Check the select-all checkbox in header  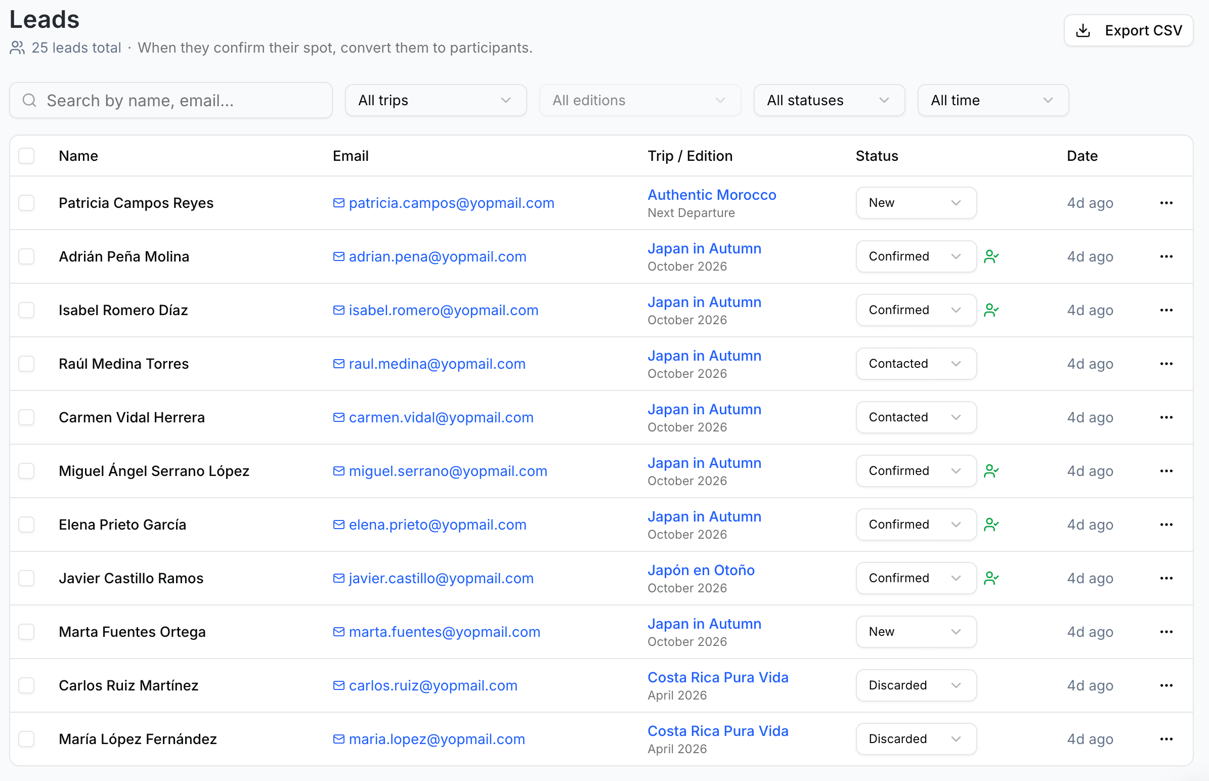[x=26, y=156]
